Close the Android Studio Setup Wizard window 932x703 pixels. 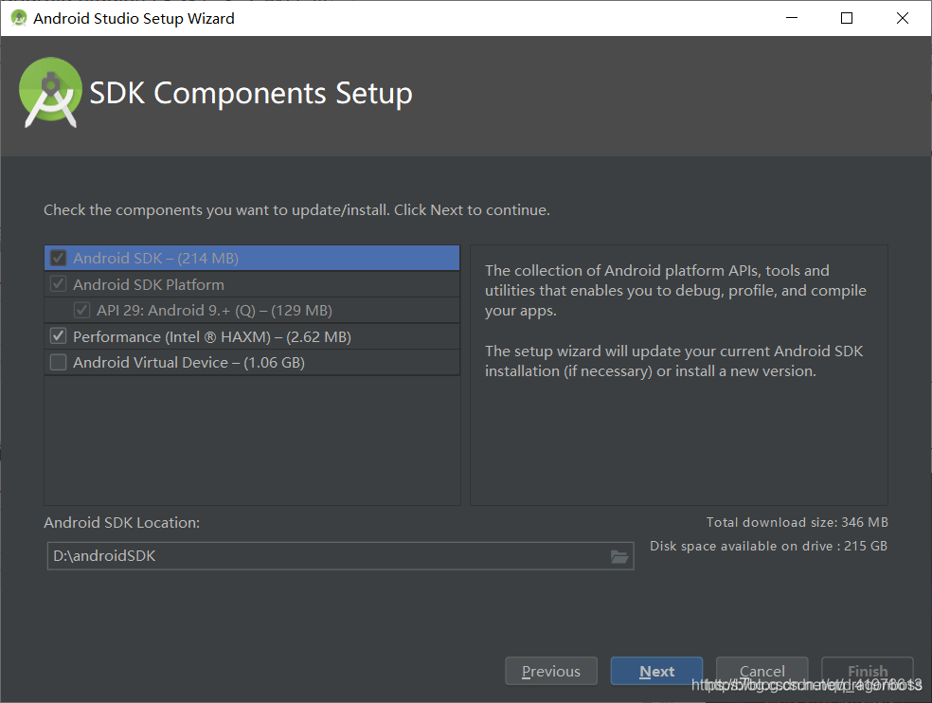903,18
